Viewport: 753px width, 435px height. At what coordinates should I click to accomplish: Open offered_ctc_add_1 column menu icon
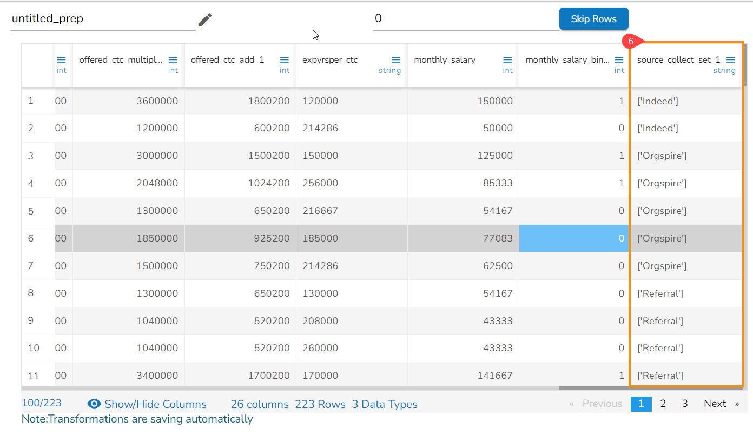285,59
